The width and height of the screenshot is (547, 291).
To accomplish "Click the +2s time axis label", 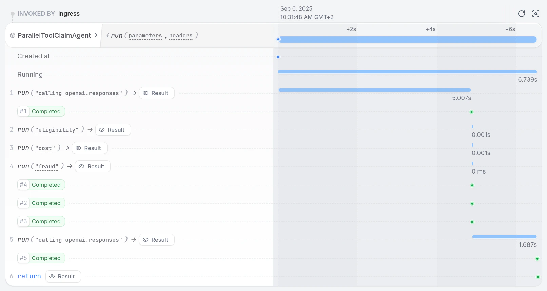I will 351,29.
